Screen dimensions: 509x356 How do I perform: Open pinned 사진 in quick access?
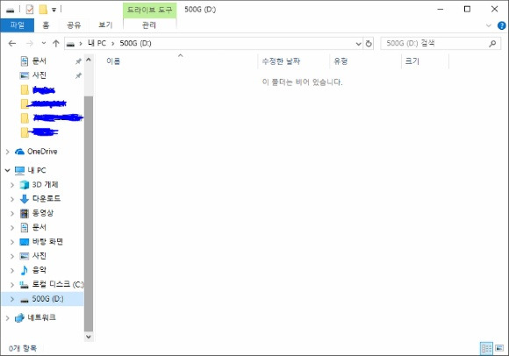point(39,75)
